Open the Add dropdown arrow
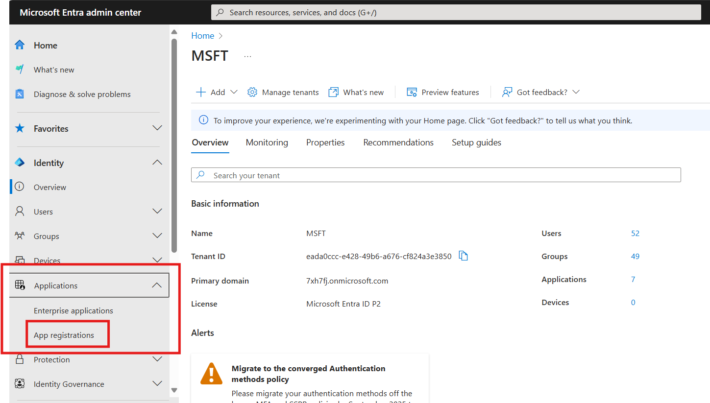The image size is (710, 403). [234, 92]
